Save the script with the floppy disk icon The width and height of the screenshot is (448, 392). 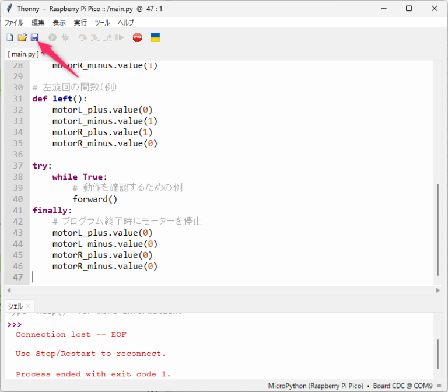34,38
